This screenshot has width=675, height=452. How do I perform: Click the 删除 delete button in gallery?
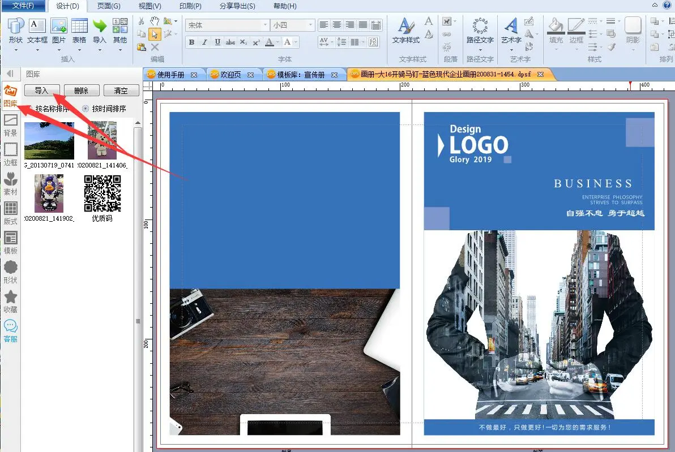click(x=82, y=91)
